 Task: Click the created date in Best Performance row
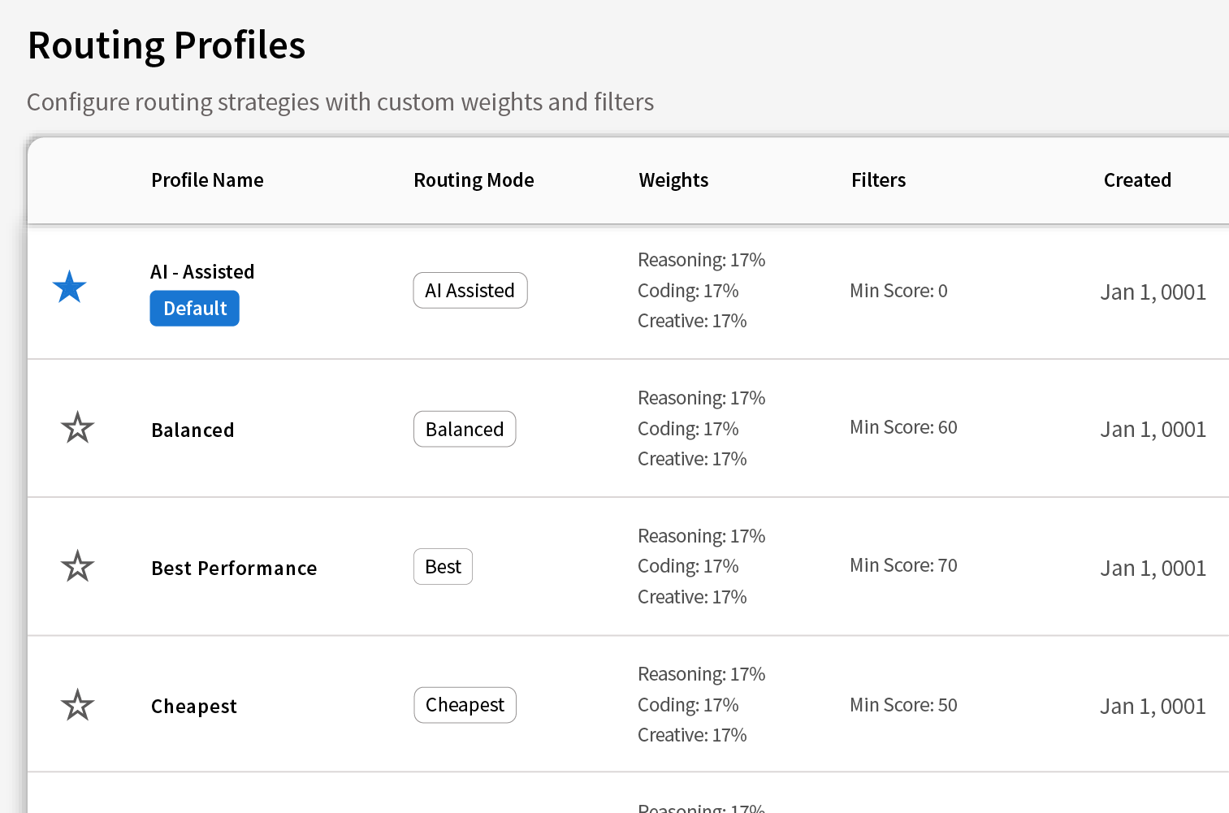(1153, 569)
